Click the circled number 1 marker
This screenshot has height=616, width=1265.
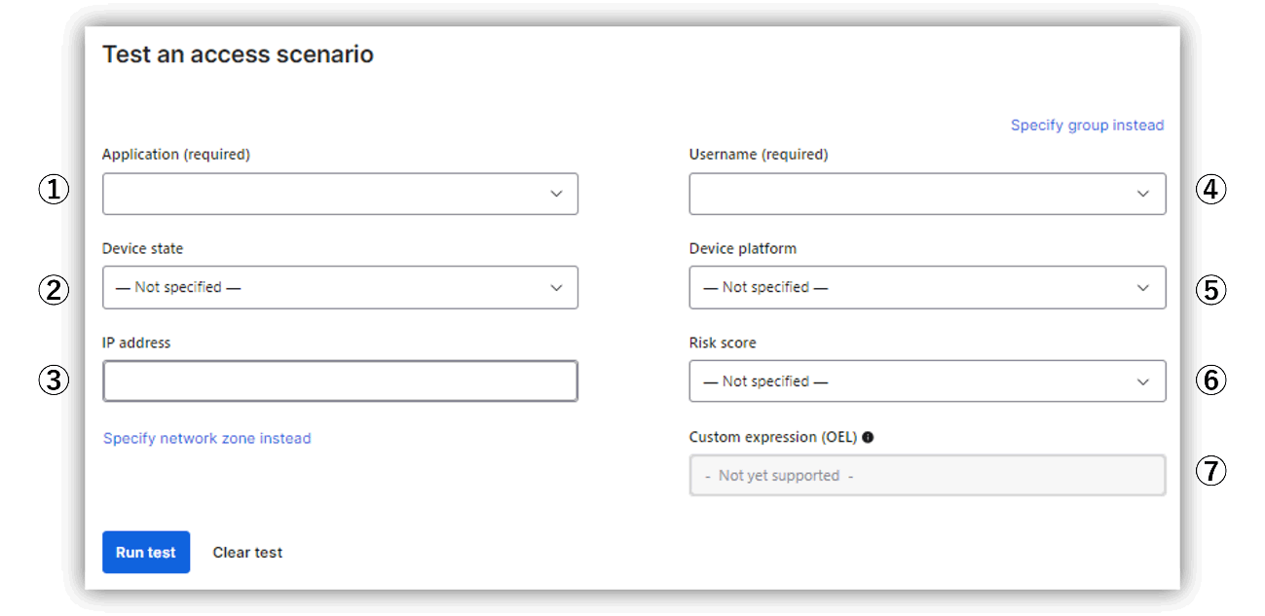54,190
